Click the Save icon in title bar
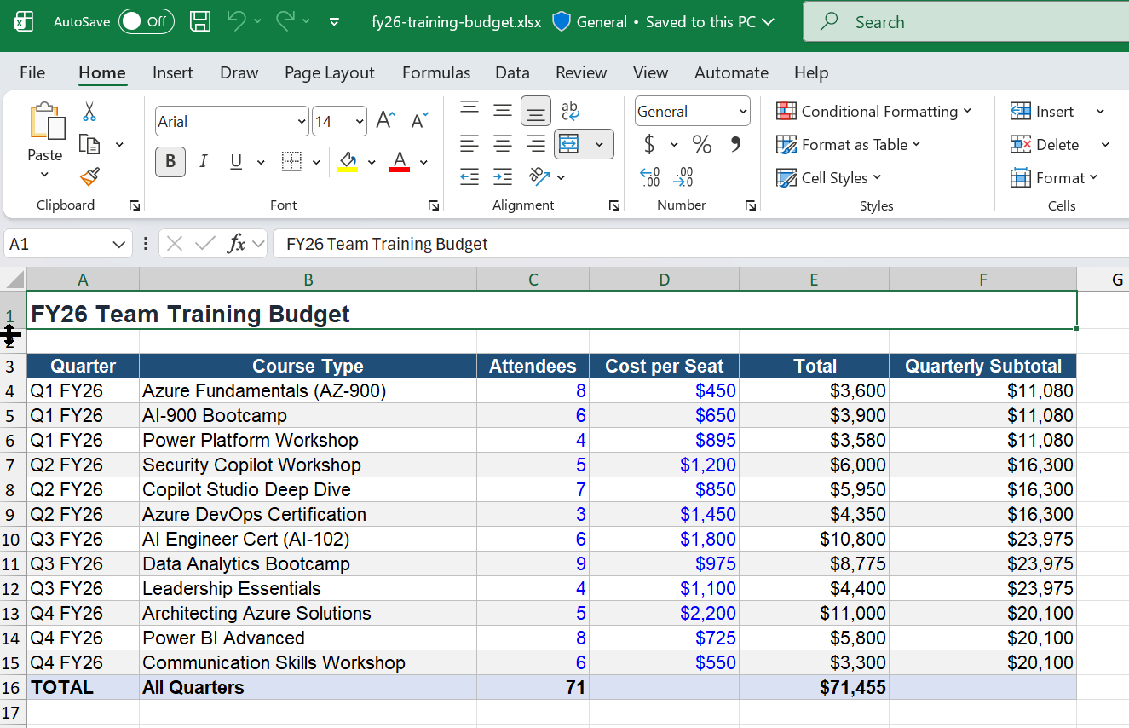Viewport: 1129px width, 728px height. coord(200,22)
